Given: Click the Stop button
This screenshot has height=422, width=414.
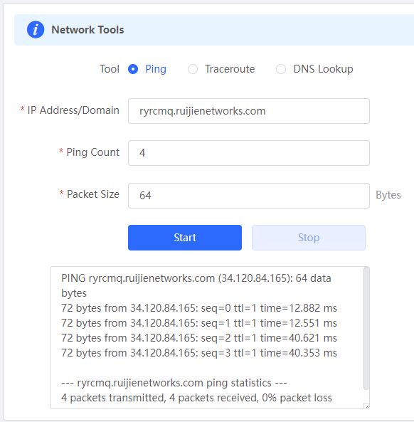Looking at the screenshot, I should click(x=309, y=238).
